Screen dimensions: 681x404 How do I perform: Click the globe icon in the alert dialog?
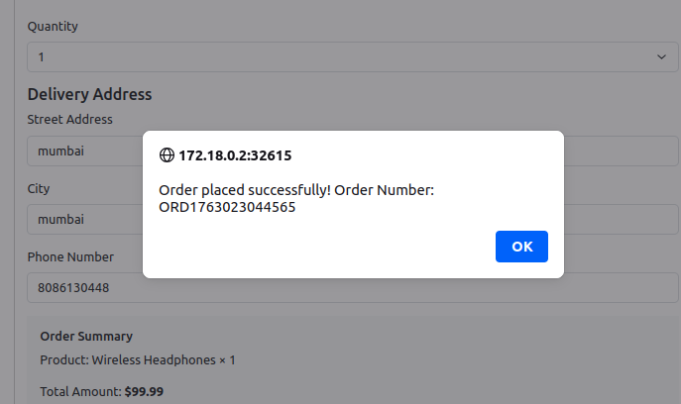point(167,155)
